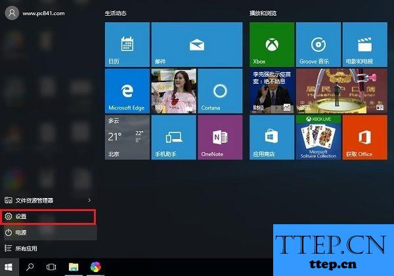Open Task View on the taskbar
Viewport: 394px width, 276px height.
pos(51,267)
